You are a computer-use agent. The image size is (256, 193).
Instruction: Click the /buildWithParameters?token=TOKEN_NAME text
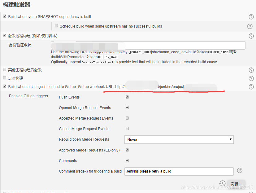pyautogui.click(x=85, y=57)
